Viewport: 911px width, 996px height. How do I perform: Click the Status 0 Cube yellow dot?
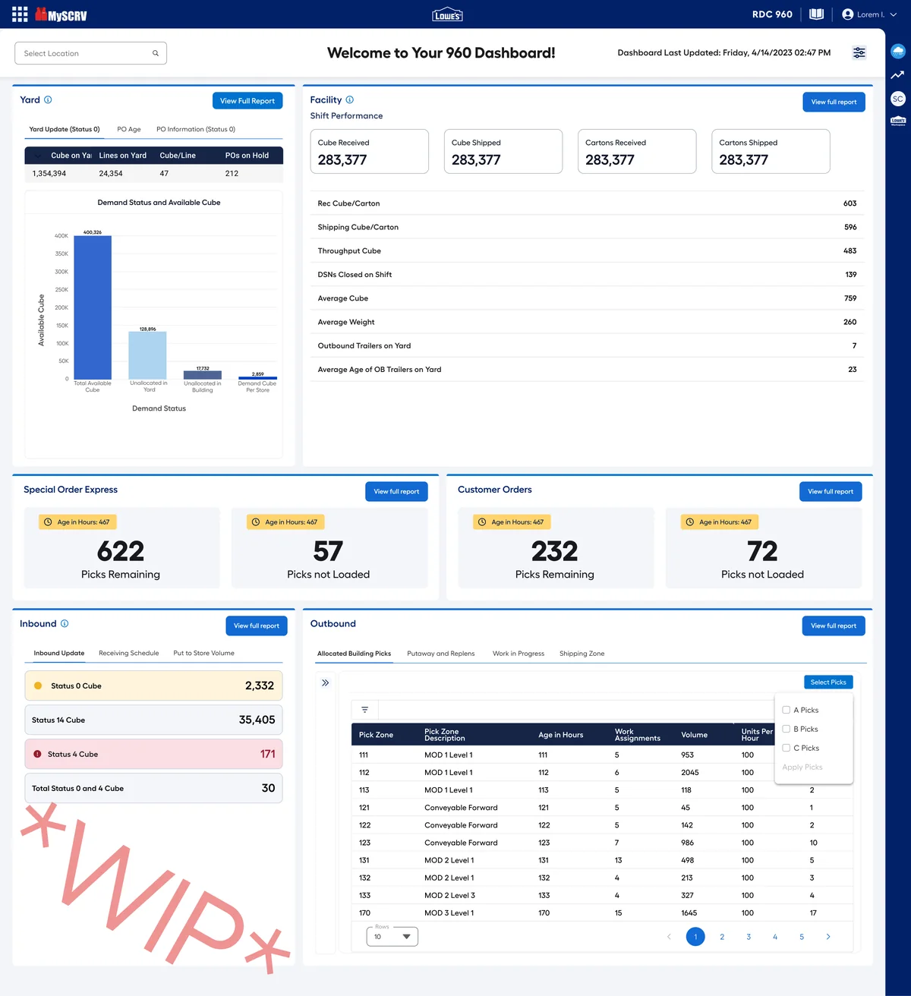38,686
